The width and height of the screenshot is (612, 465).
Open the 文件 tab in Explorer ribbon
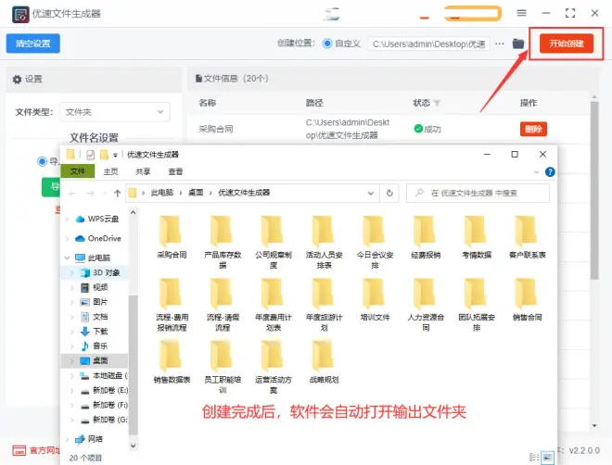pos(78,171)
